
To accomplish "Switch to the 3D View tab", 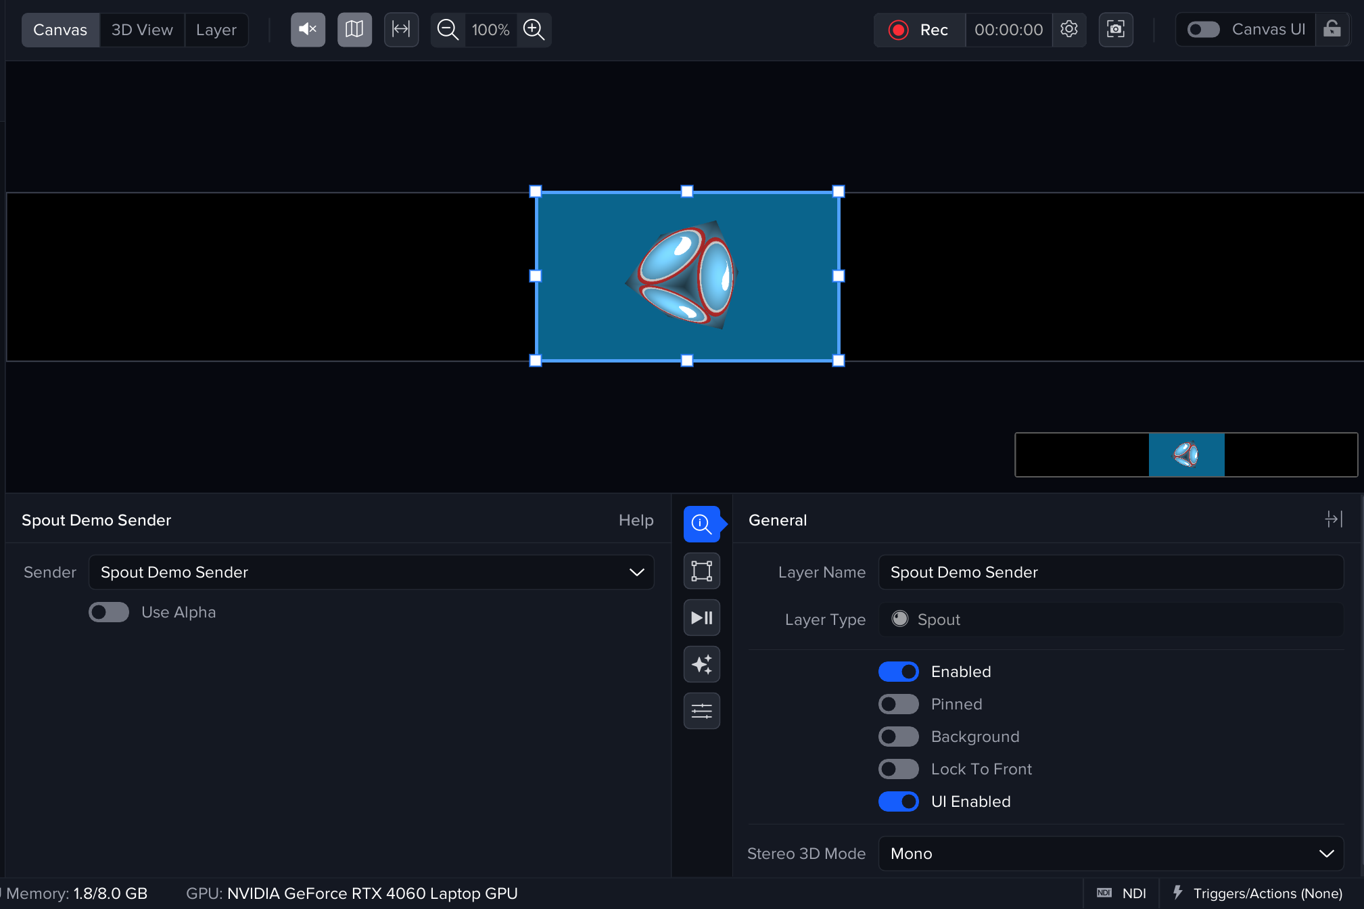I will click(x=142, y=30).
